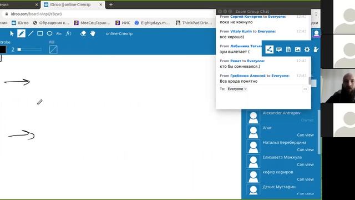Open the insert image icon
The image size is (355, 200).
click(297, 49)
